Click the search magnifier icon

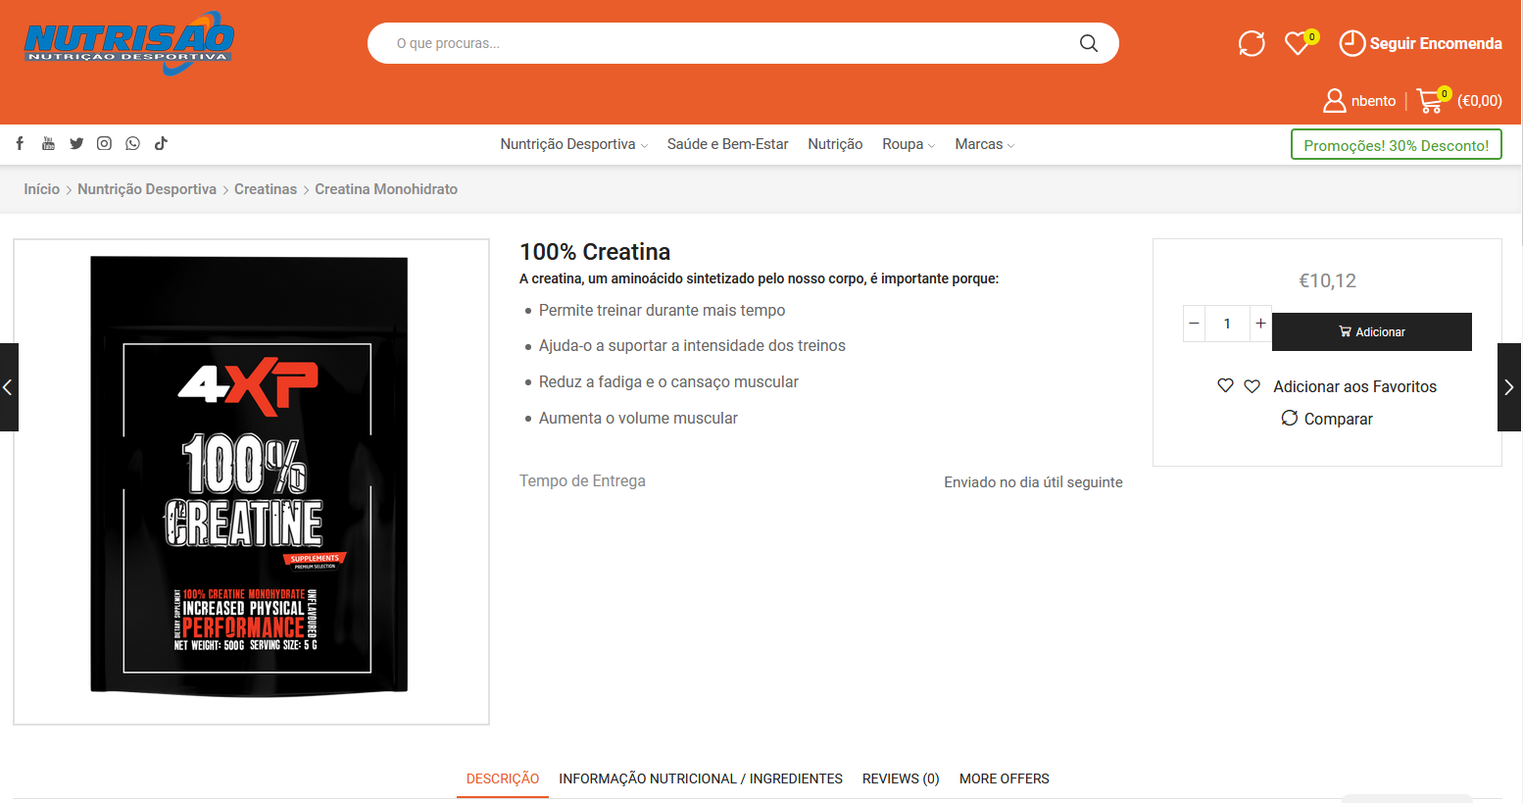[1088, 43]
